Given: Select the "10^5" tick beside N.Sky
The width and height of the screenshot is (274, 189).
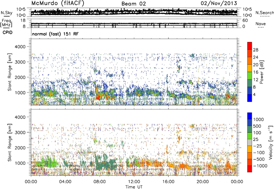Looking at the screenshot, I should tap(21, 9).
